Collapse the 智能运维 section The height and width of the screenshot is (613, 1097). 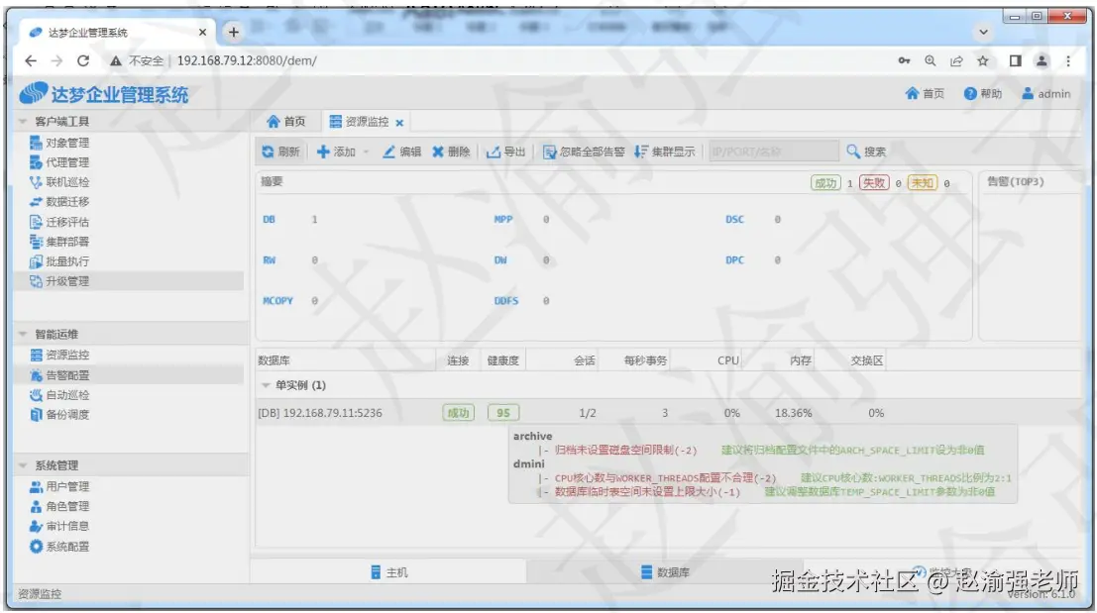click(23, 334)
